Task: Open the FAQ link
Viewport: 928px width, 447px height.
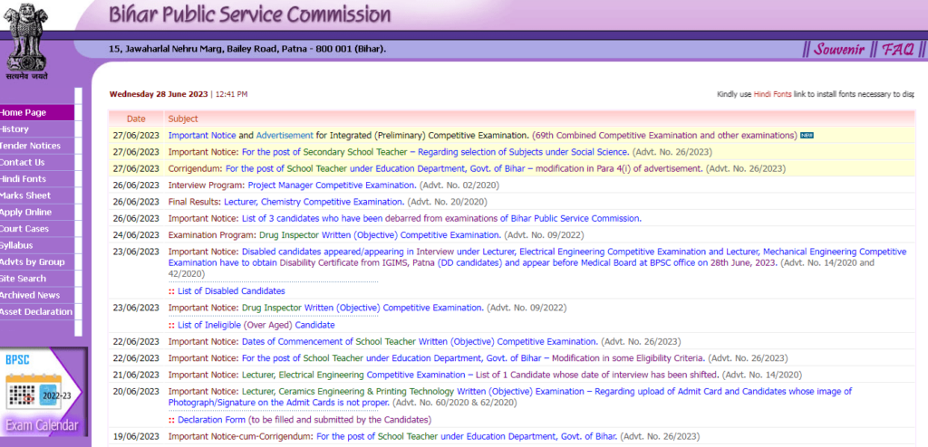Action: pyautogui.click(x=898, y=49)
